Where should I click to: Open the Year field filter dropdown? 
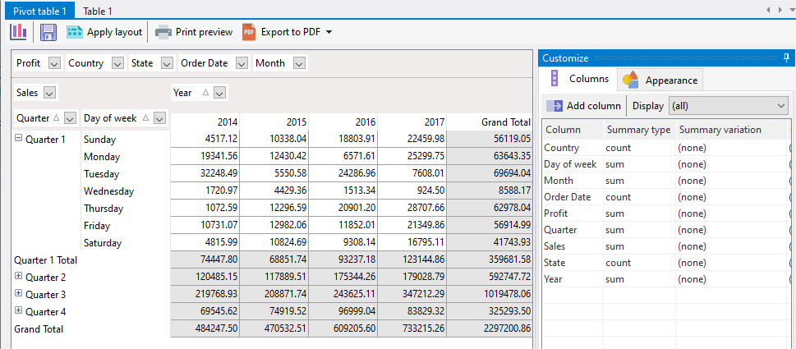tap(219, 93)
